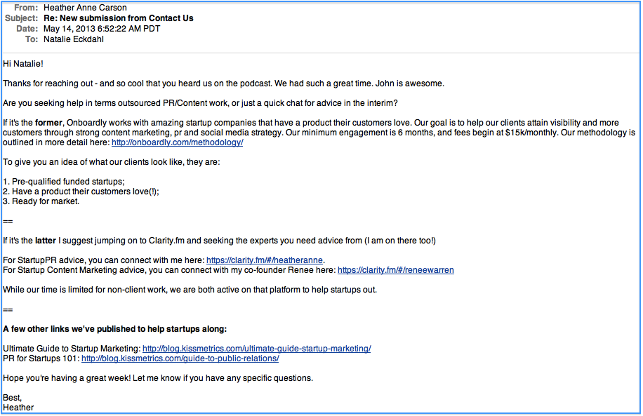Click the bold word 'latter'

click(x=46, y=241)
